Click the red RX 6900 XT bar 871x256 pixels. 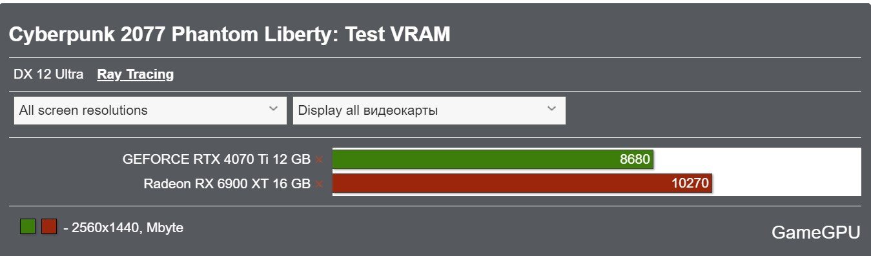coord(522,183)
